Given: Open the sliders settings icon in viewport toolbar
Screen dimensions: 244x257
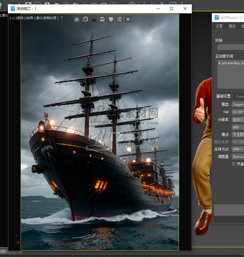Looking at the screenshot, I should tap(120, 19).
